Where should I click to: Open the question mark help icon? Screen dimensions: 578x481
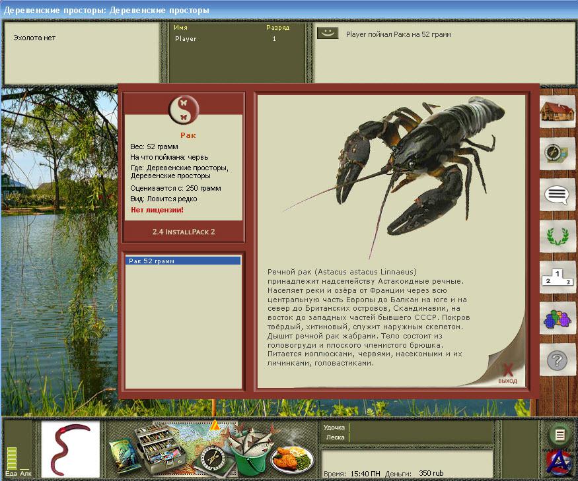pos(558,360)
